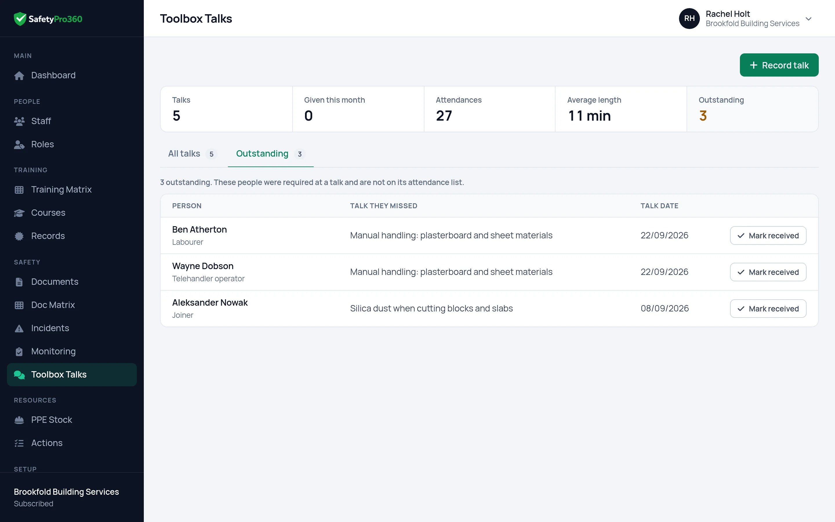The image size is (835, 522).
Task: Click the Monitoring clipboard icon
Action: (19, 351)
